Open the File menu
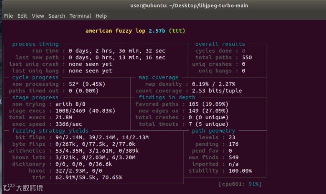 point(8,16)
